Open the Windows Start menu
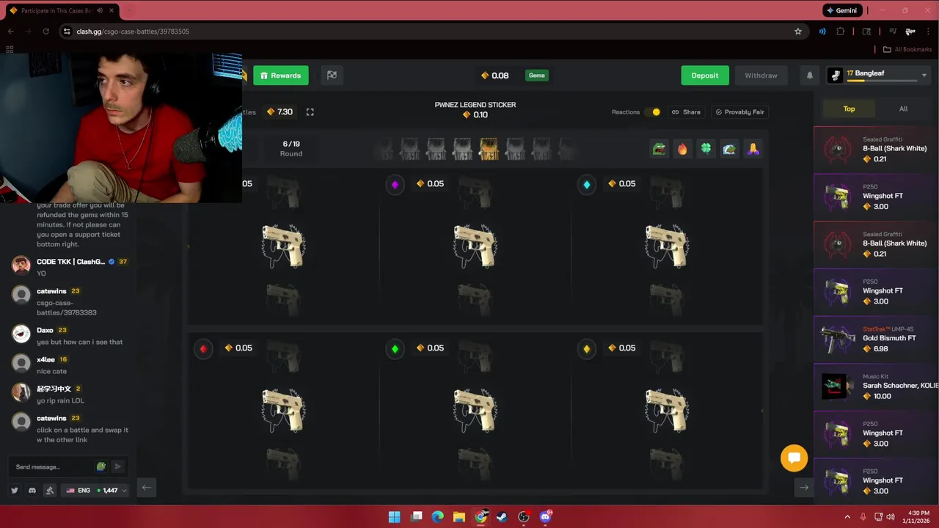This screenshot has width=939, height=528. pyautogui.click(x=394, y=517)
